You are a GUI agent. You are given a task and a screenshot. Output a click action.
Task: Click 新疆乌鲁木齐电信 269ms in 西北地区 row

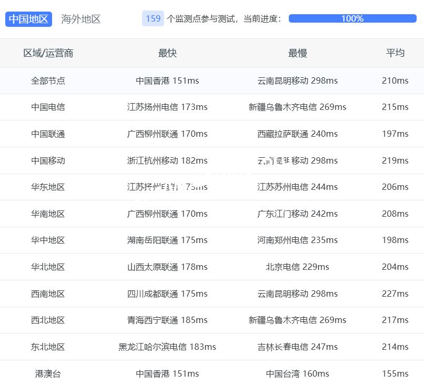click(297, 320)
